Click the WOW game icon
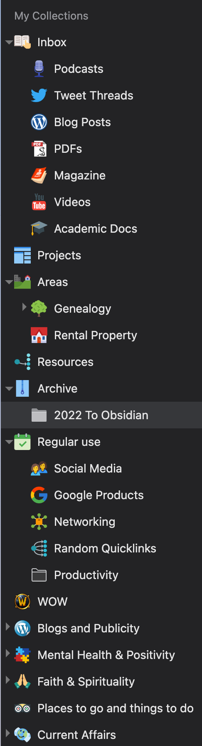202x746 pixels. point(22,602)
